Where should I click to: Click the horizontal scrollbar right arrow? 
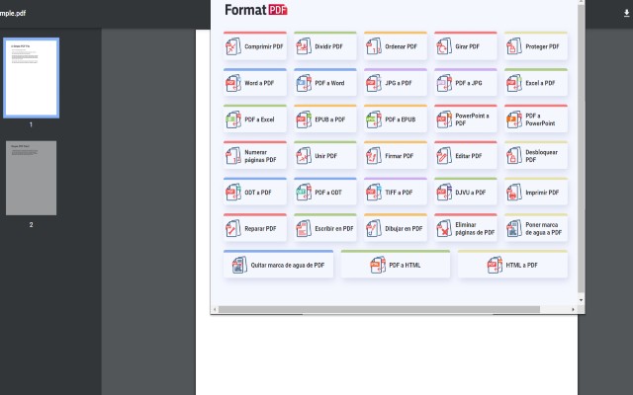[x=574, y=309]
